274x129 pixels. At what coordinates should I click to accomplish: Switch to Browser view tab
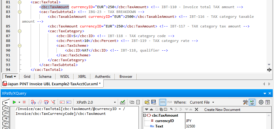[126, 77]
